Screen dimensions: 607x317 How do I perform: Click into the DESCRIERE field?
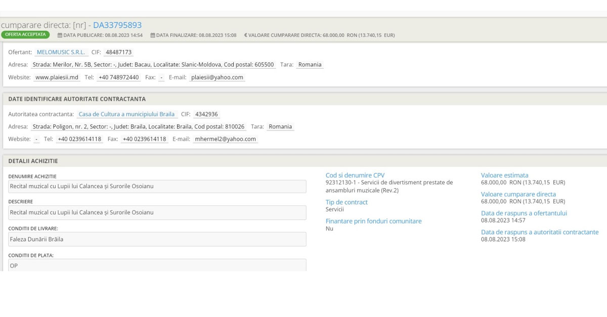pyautogui.click(x=157, y=212)
